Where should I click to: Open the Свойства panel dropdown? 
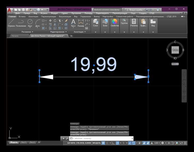click(115, 32)
